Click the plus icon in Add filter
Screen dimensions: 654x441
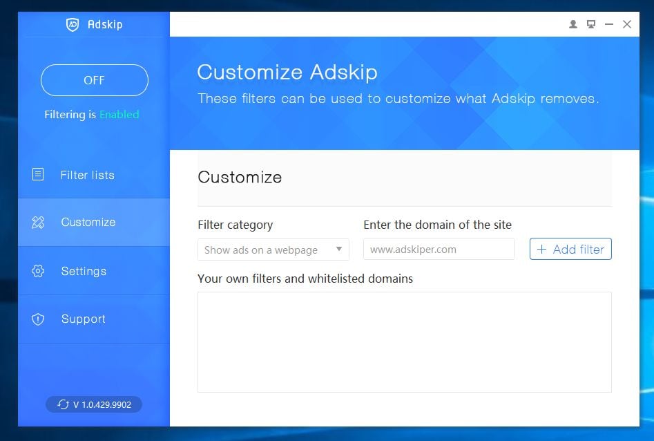541,250
